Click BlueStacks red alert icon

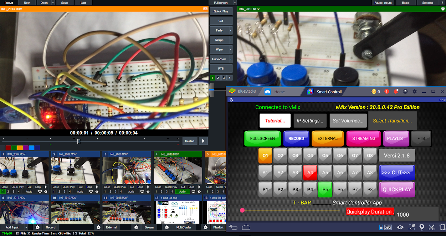pyautogui.click(x=387, y=91)
